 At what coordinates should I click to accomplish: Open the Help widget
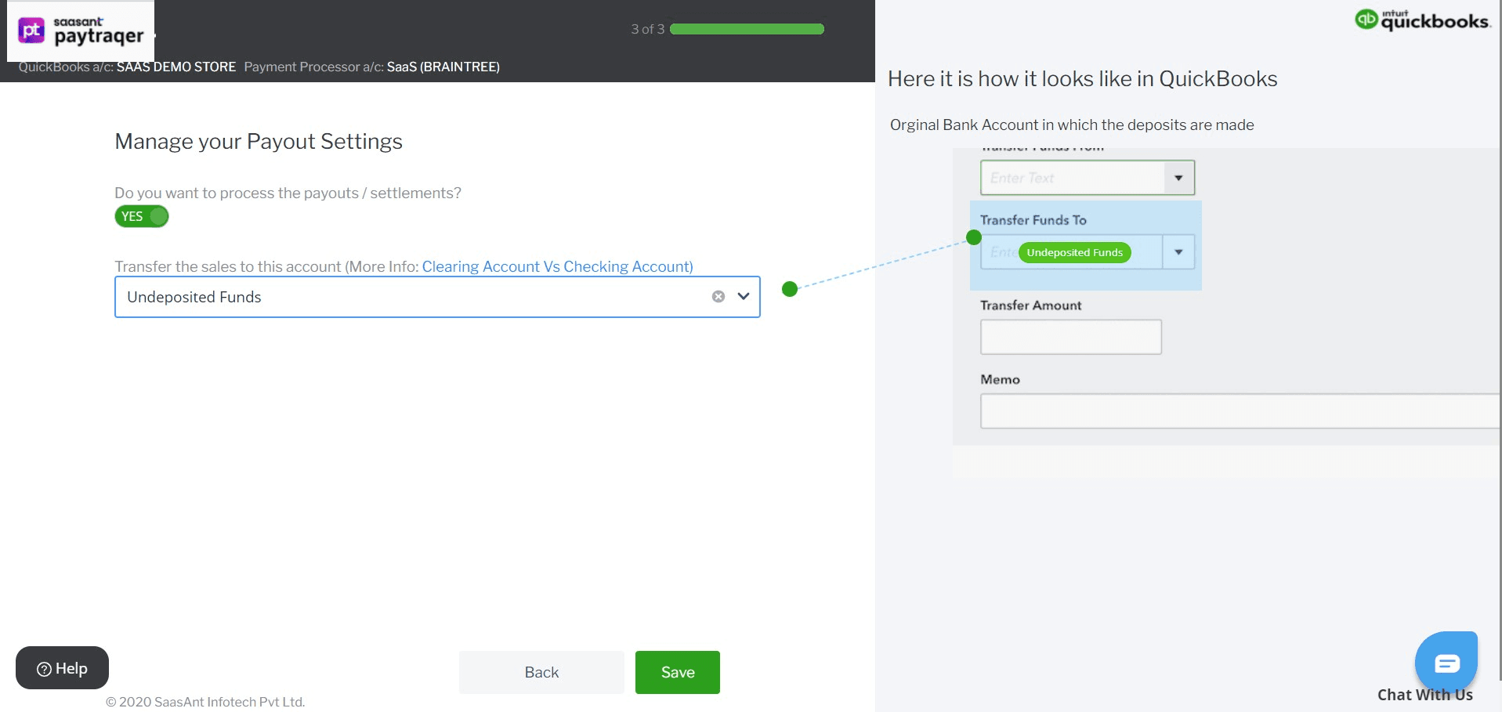(x=62, y=668)
